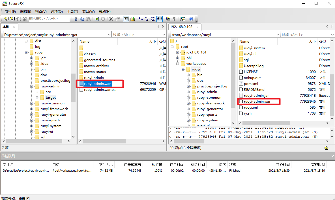Switch to list view mode
The width and height of the screenshot is (335, 200).
click(x=153, y=19)
